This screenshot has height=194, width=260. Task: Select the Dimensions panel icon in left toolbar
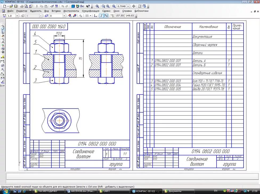(3, 29)
